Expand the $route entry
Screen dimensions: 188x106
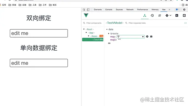[x=109, y=33]
